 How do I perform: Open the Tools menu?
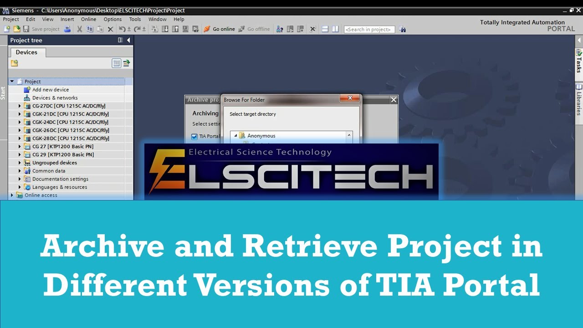[135, 19]
